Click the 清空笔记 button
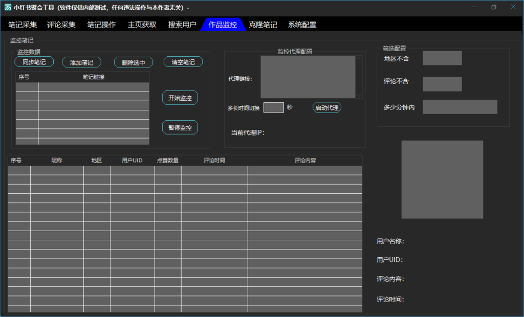Viewport: 524px width, 317px height. (183, 62)
